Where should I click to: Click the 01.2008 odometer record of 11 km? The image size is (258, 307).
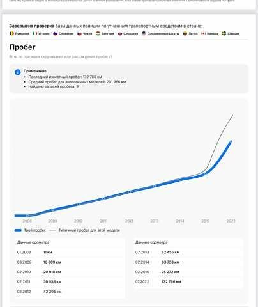coord(70,252)
